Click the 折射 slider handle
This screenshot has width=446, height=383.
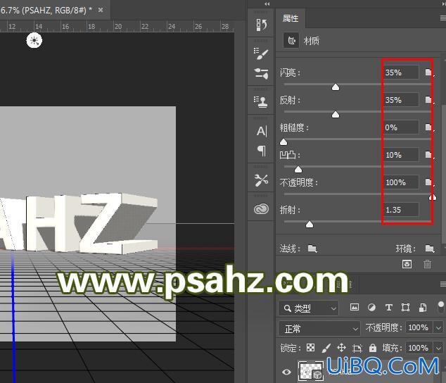(310, 225)
